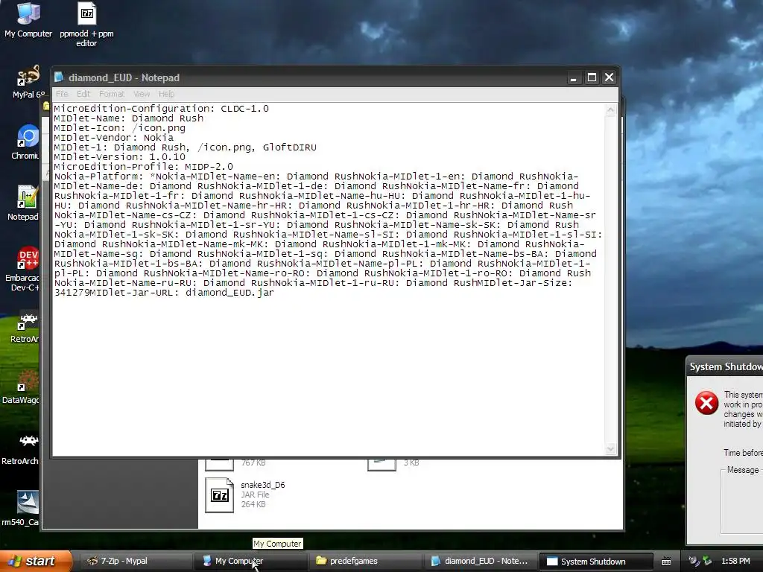Open the keyboard icon in the taskbar

tap(666, 562)
